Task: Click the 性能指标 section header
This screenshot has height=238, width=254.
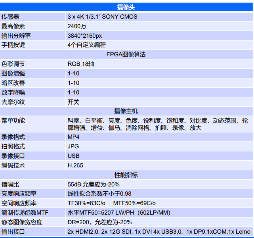Action: click(126, 175)
